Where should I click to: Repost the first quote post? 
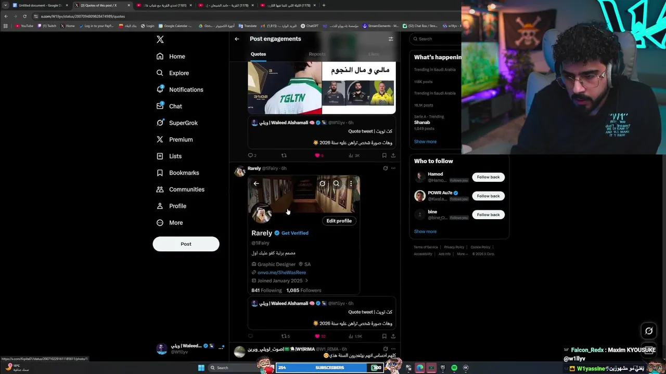pyautogui.click(x=284, y=155)
